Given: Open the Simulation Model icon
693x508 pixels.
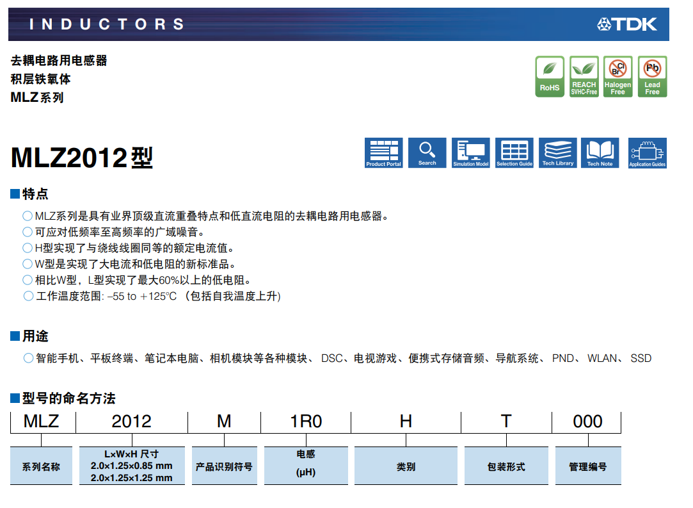Looking at the screenshot, I should (x=470, y=153).
